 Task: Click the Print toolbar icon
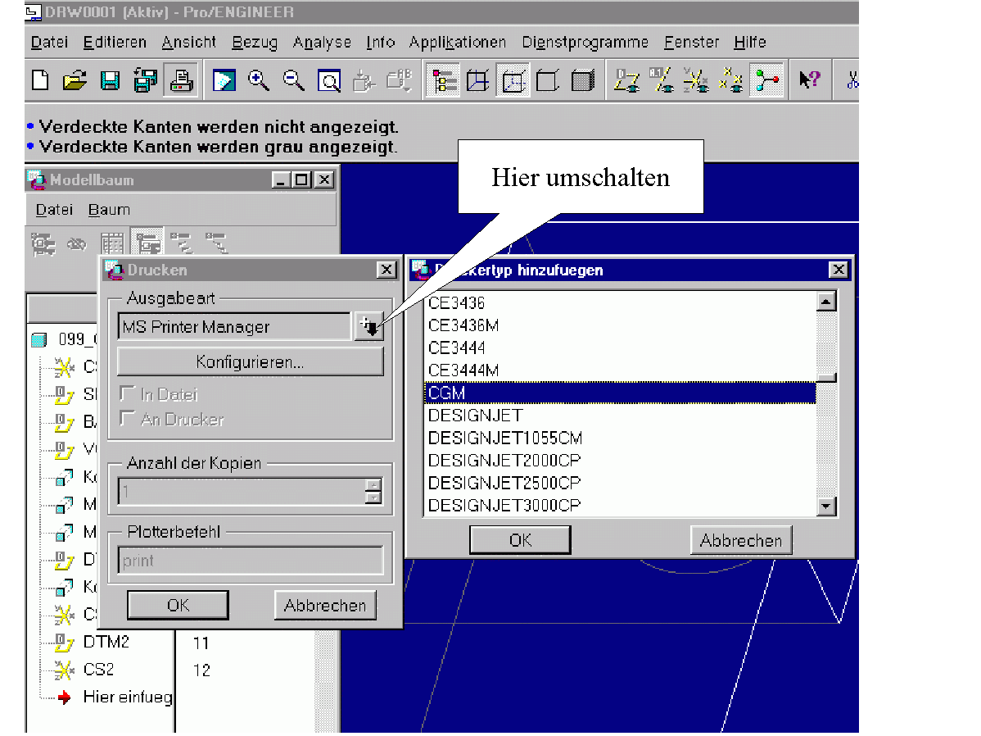tap(182, 80)
